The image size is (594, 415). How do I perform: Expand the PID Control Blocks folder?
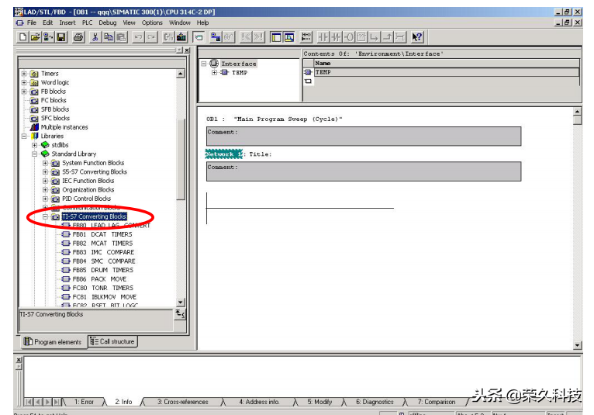[46, 199]
